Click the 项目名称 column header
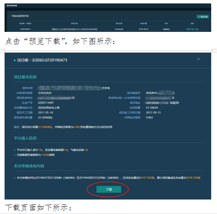The image size is (217, 214). 74,24
